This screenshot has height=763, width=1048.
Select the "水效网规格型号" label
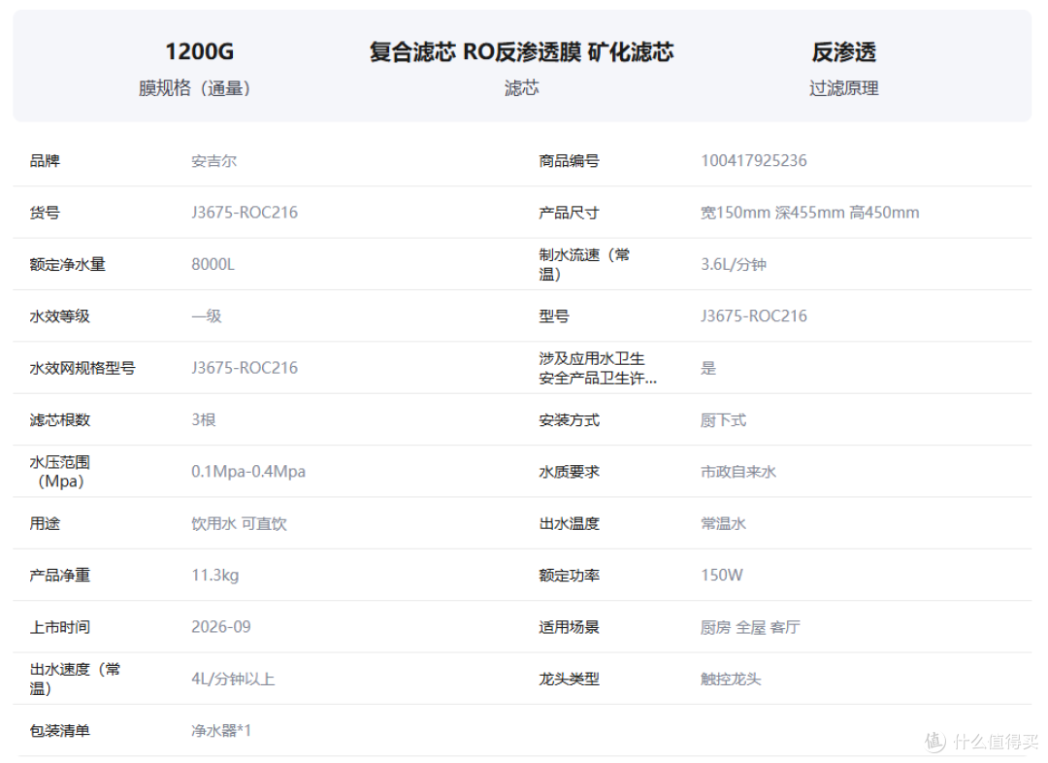(x=82, y=368)
